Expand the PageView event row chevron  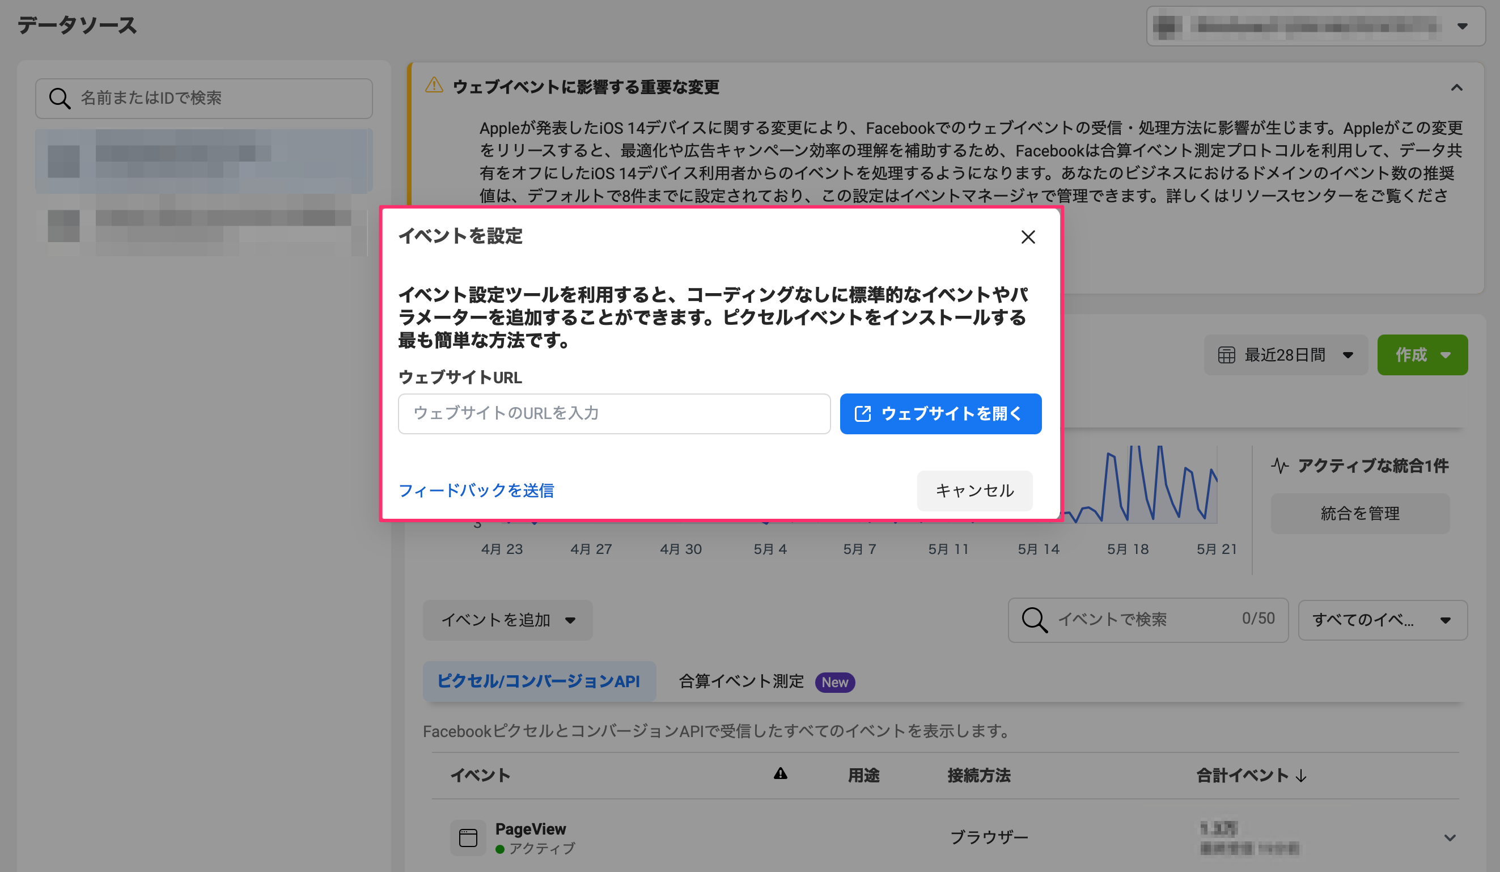[1450, 838]
